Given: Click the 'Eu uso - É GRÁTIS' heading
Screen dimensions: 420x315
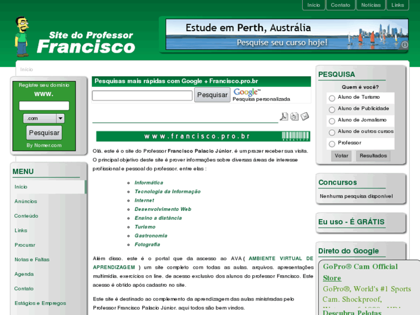Looking at the screenshot, I should coord(351,222).
